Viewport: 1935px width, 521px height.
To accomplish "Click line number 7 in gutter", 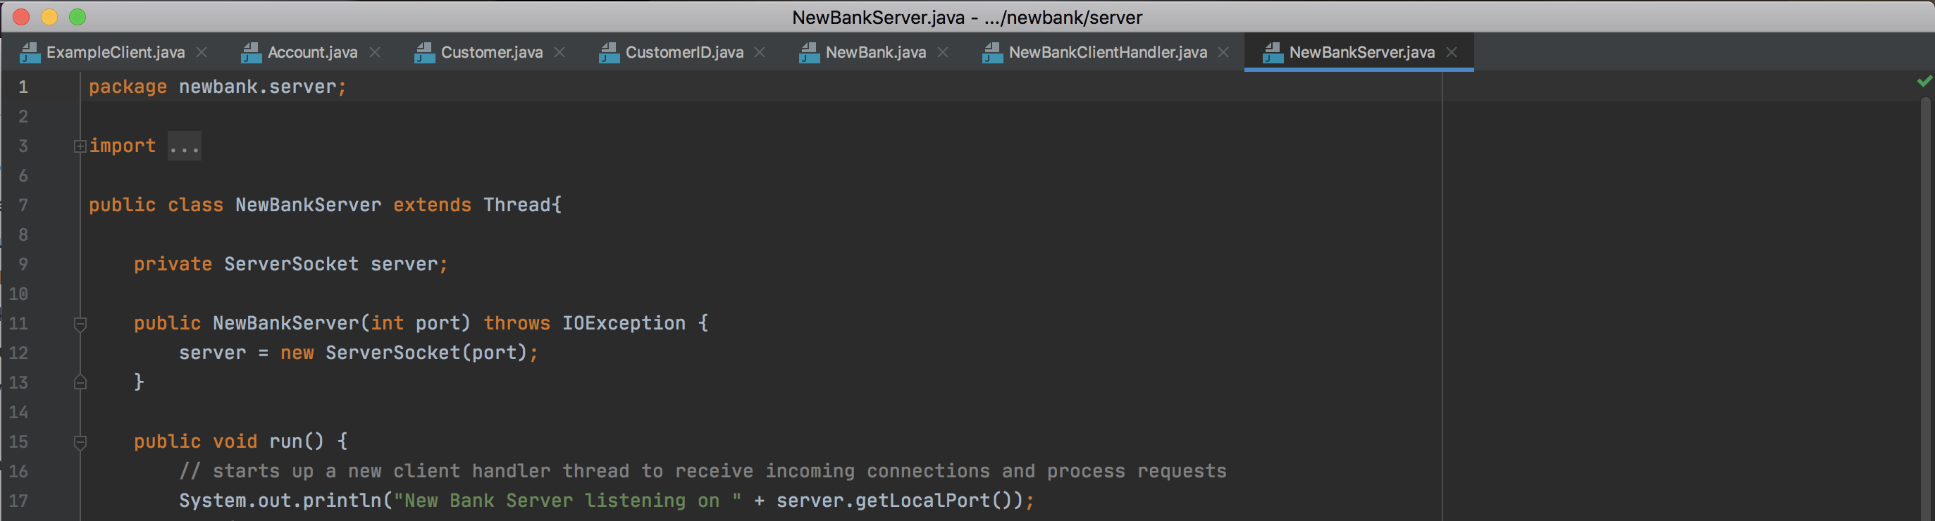I will pos(23,206).
